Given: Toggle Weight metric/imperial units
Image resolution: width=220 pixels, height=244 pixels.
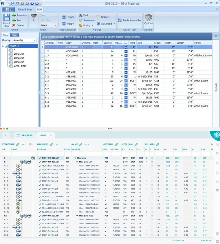Looking at the screenshot, I should pyautogui.click(x=68, y=24).
